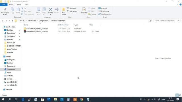Image resolution: width=182 pixels, height=102 pixels.
Task: Click Copy path in ribbon
Action: (26, 11)
